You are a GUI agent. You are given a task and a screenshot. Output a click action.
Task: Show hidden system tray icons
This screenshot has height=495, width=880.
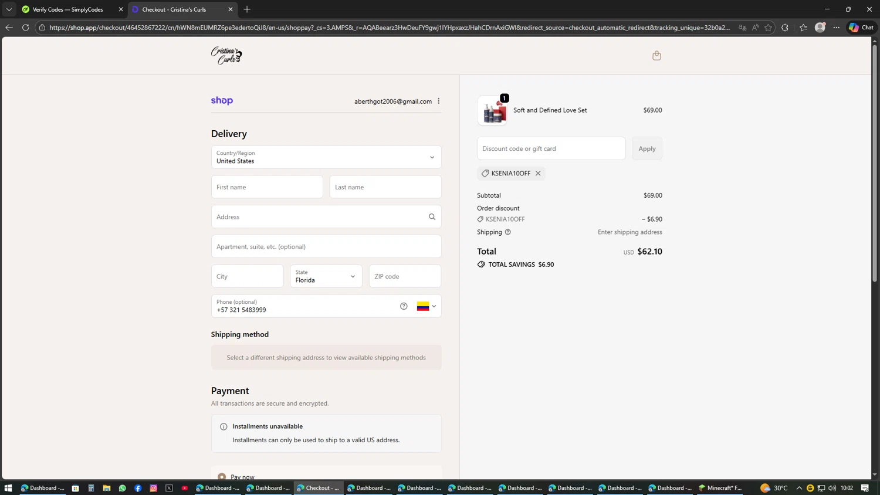pyautogui.click(x=799, y=488)
